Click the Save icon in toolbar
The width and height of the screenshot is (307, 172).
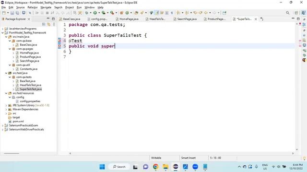[x=12, y=13]
